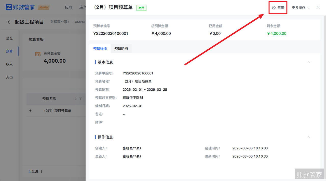Image resolution: width=326 pixels, height=181 pixels.
Task: Collapse the 基本信息 section chevron
Action: [x=309, y=62]
